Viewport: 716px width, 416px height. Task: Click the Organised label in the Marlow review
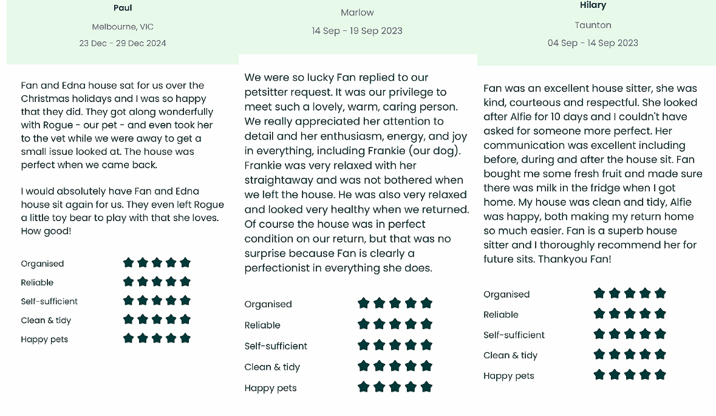coord(268,304)
